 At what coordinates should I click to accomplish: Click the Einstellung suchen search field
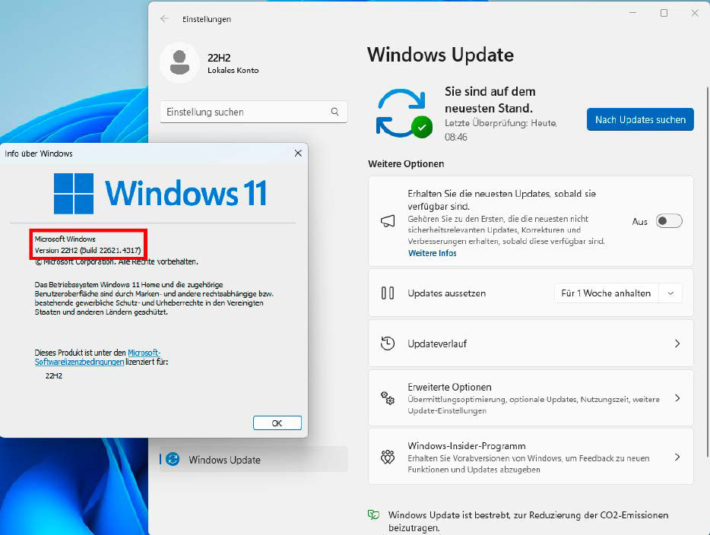tap(254, 112)
